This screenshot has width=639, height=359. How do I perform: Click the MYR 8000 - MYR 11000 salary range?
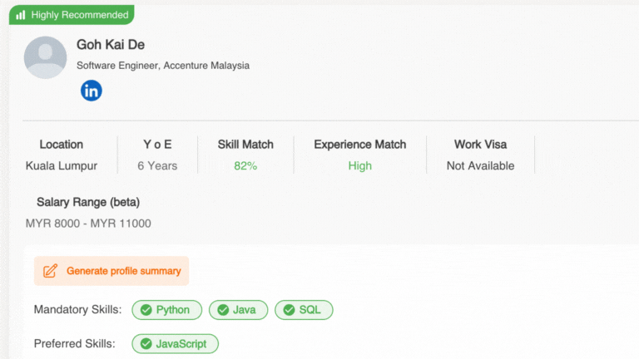(88, 224)
